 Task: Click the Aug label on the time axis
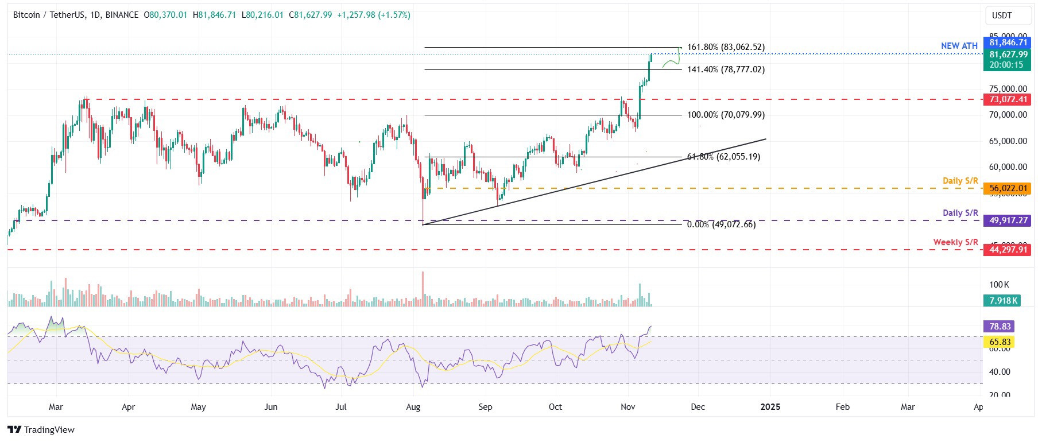coord(413,407)
